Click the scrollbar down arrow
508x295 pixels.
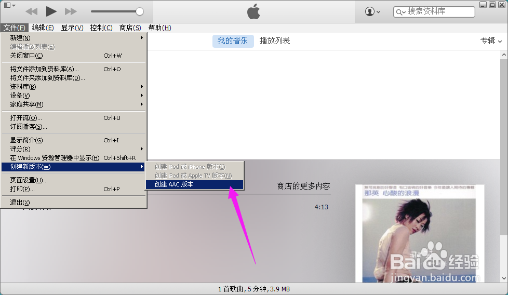click(x=504, y=278)
